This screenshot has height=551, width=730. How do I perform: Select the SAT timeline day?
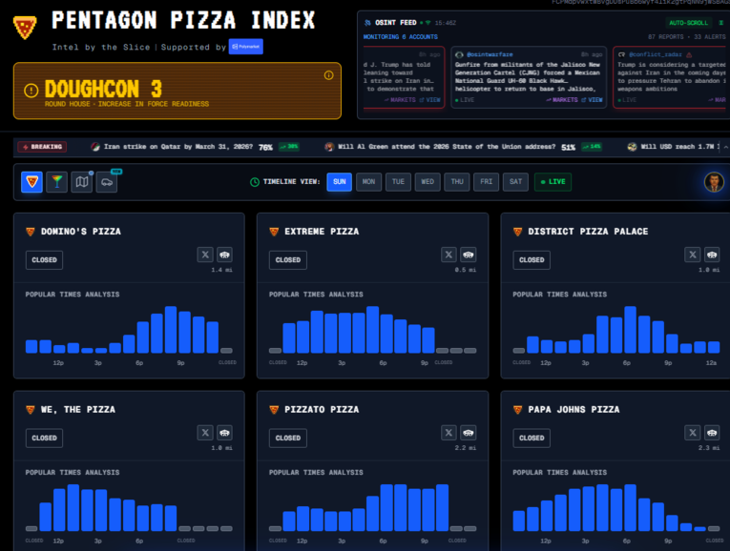tap(516, 181)
